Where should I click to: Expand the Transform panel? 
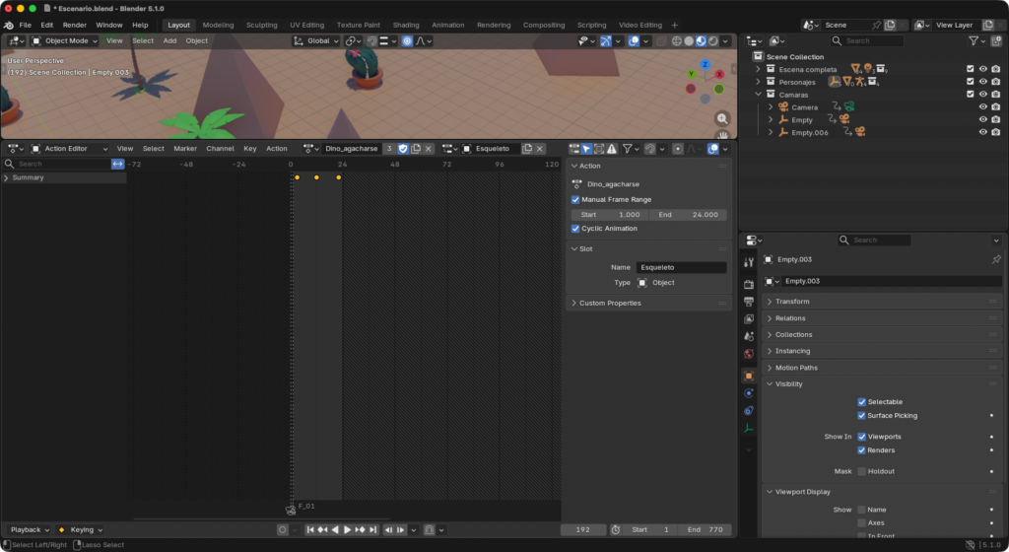click(792, 302)
